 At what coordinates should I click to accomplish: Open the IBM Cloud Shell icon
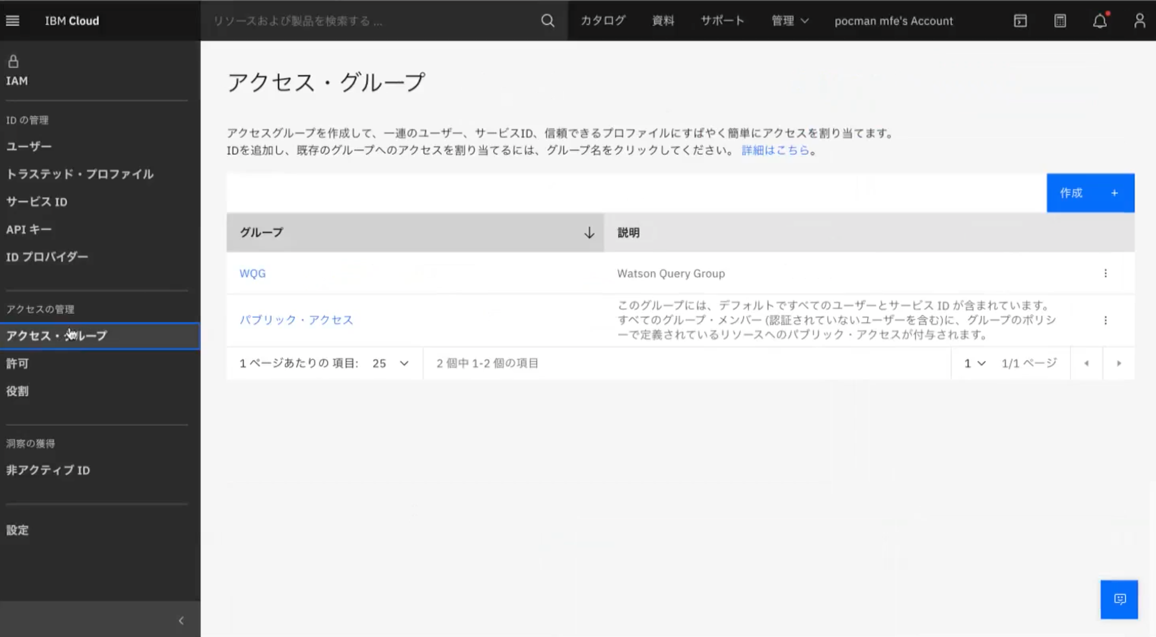[x=1020, y=21]
